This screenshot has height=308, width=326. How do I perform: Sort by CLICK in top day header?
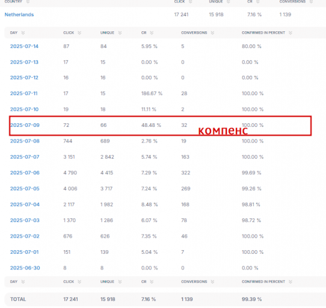(79, 33)
